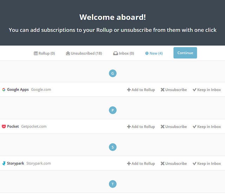Jump to the S letter marker

(x=112, y=147)
